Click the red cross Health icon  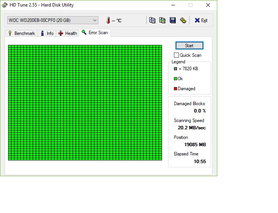pos(61,33)
